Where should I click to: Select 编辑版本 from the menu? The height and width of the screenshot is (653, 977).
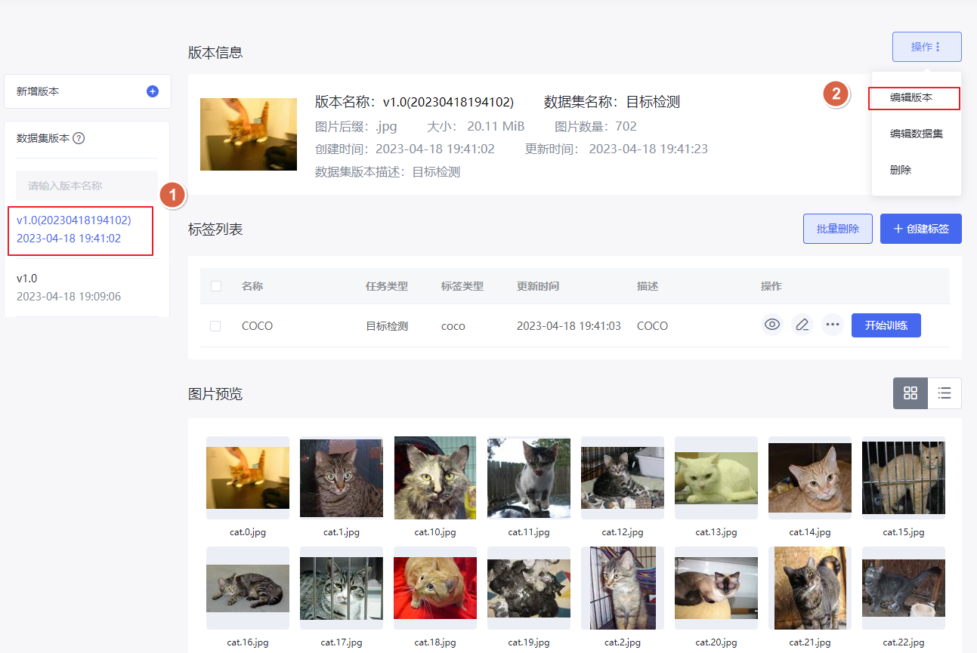tap(914, 98)
